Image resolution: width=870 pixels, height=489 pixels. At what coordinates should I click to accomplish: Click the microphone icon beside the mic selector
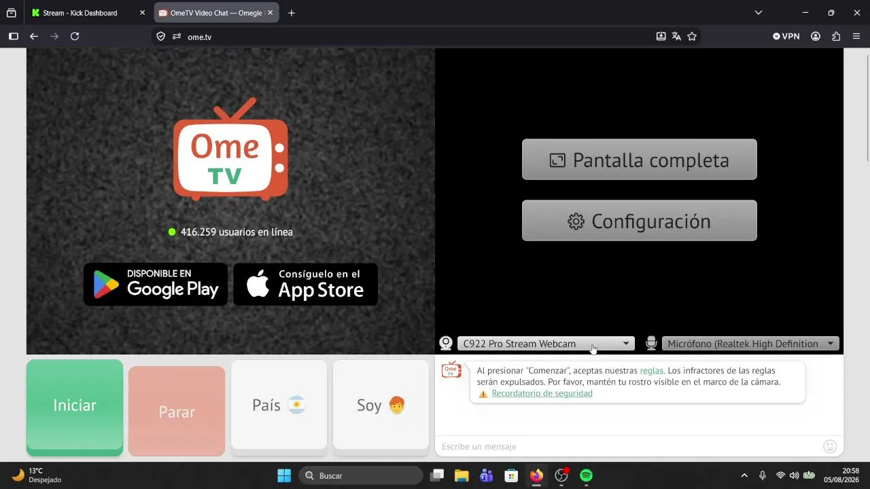click(651, 344)
